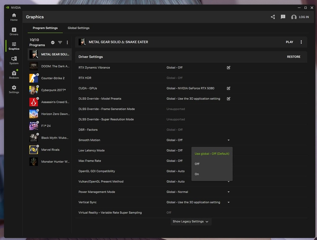
Task: Choose Off in Smooth Motion dropdown
Action: (212, 164)
